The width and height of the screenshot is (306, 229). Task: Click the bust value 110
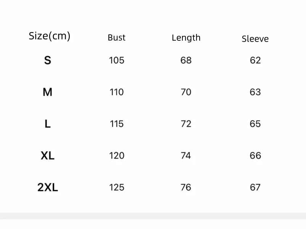pos(116,92)
